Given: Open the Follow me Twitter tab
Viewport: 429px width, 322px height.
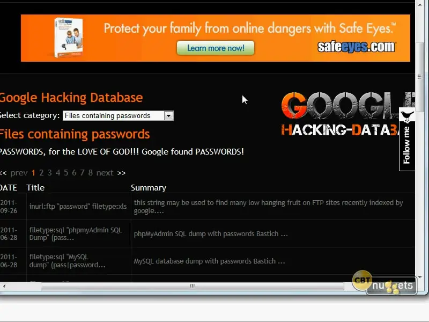Looking at the screenshot, I should (x=407, y=140).
